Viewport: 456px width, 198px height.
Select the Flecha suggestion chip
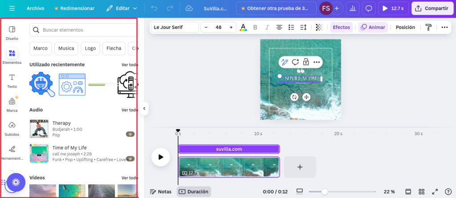pyautogui.click(x=114, y=48)
